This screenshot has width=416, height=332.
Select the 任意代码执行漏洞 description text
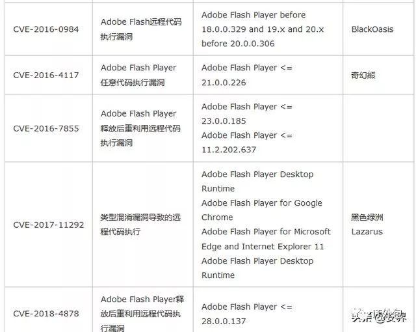click(133, 83)
